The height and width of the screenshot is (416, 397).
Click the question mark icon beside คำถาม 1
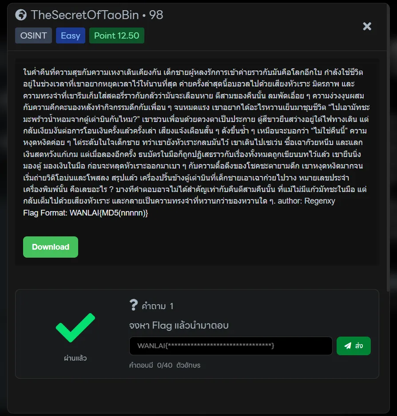click(x=134, y=305)
